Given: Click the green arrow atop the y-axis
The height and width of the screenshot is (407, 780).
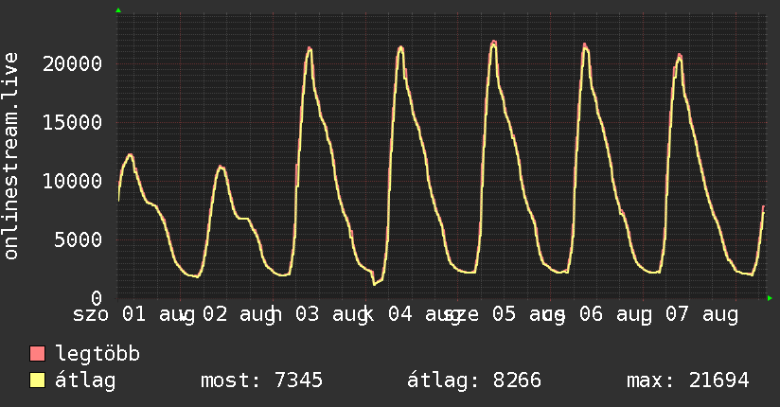Looking at the screenshot, I should click(x=118, y=10).
